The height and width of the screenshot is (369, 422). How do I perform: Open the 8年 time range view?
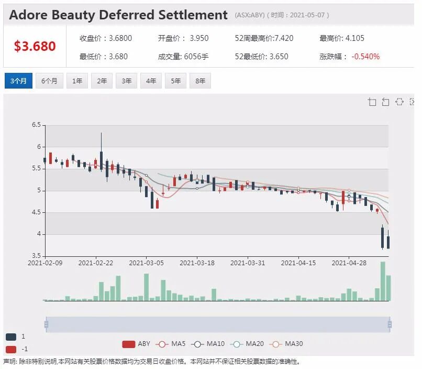200,81
